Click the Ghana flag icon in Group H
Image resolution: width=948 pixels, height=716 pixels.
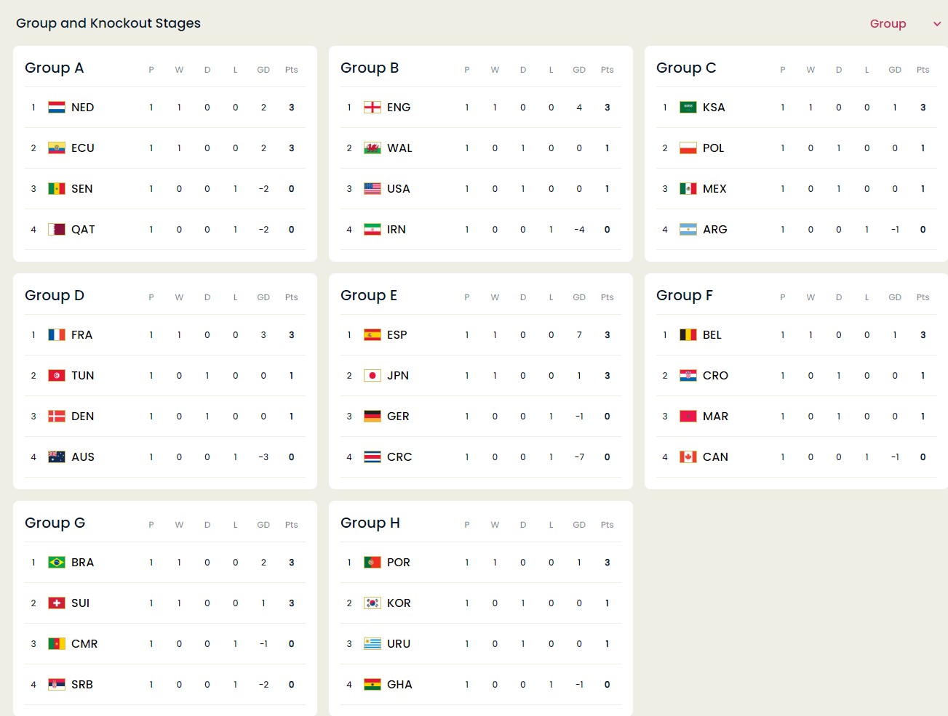tap(373, 685)
